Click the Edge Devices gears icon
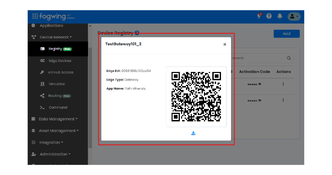 coord(42,61)
